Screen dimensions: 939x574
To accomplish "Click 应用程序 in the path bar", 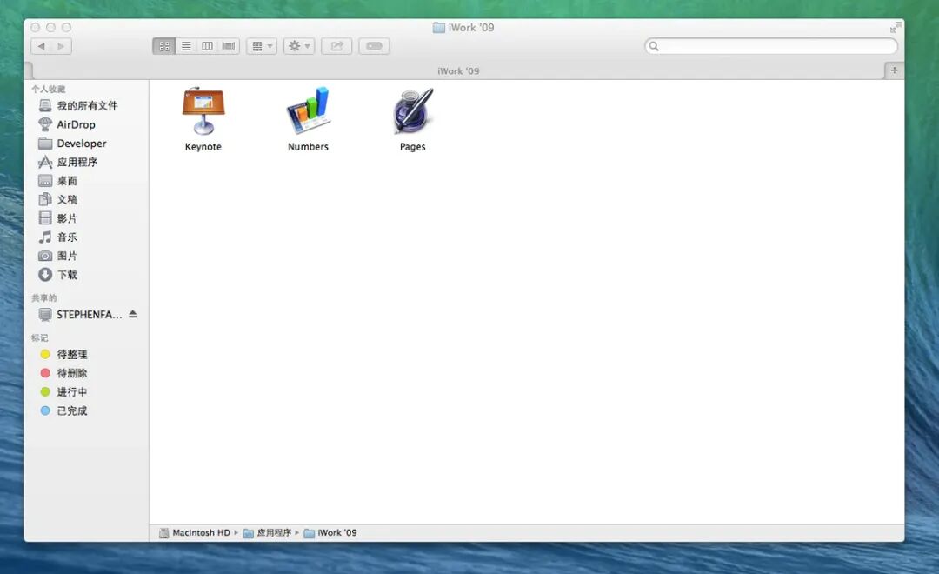I will [267, 532].
